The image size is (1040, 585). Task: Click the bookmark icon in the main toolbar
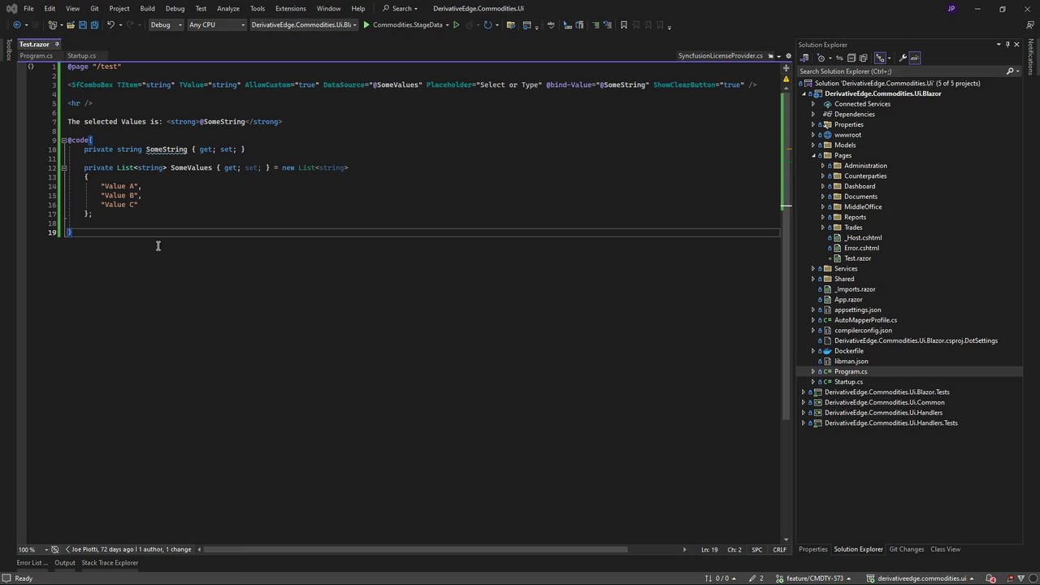[x=623, y=25]
